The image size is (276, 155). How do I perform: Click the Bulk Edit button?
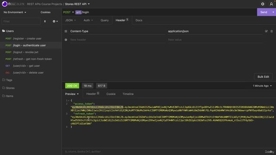(x=263, y=77)
